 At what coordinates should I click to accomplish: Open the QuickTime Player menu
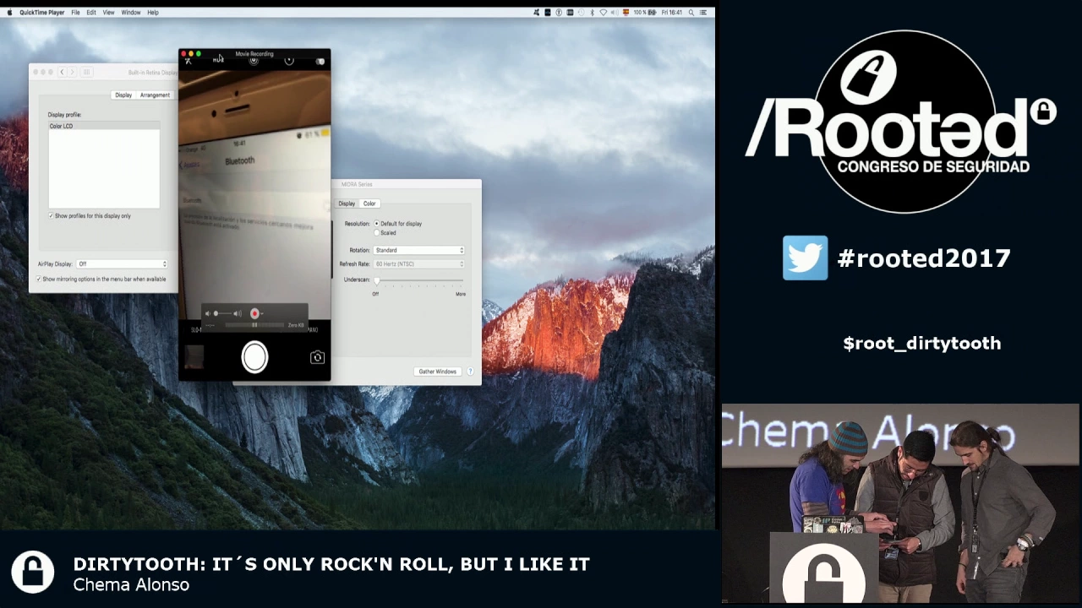(x=41, y=13)
